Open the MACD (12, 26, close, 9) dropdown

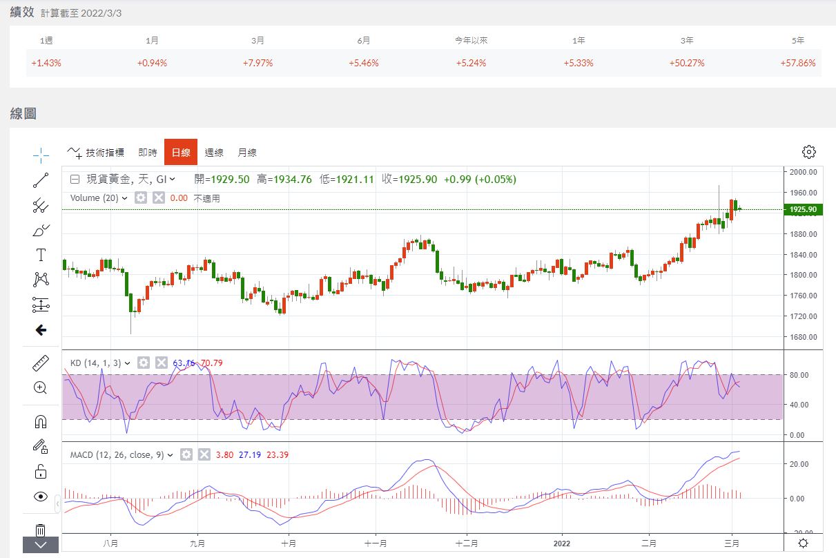click(170, 454)
